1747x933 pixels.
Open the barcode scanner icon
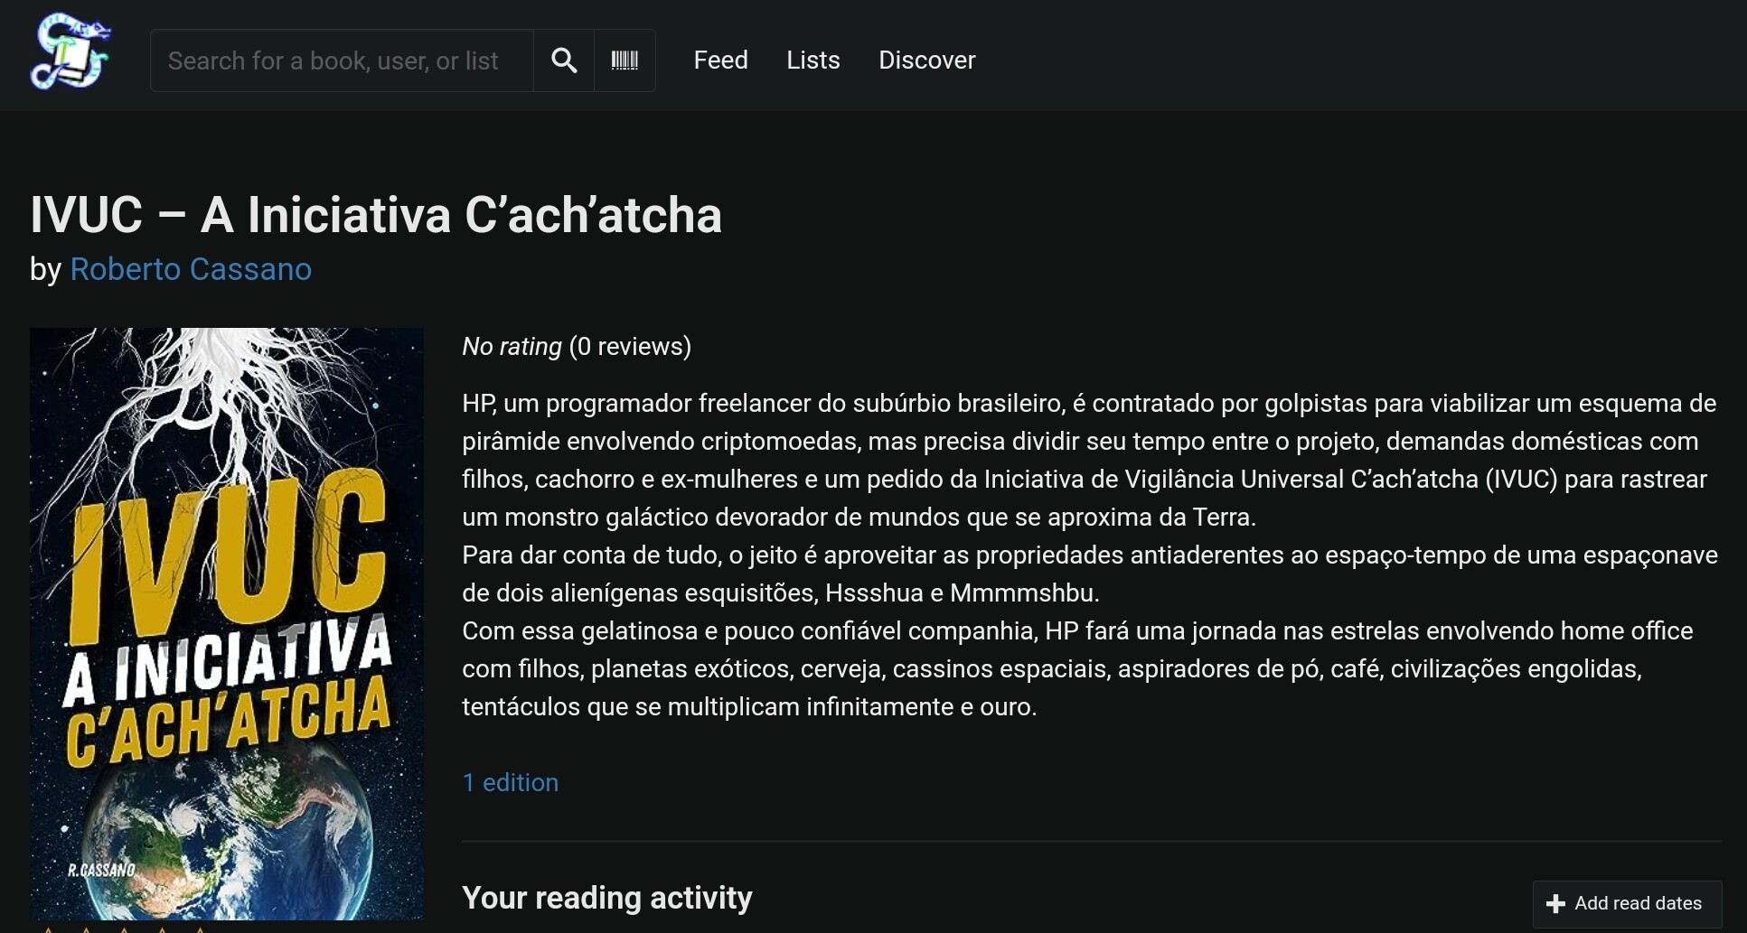[625, 61]
